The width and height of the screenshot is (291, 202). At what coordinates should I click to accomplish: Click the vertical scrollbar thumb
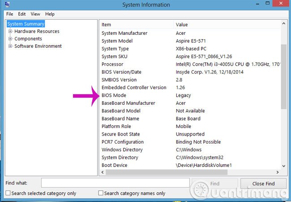tap(283, 77)
